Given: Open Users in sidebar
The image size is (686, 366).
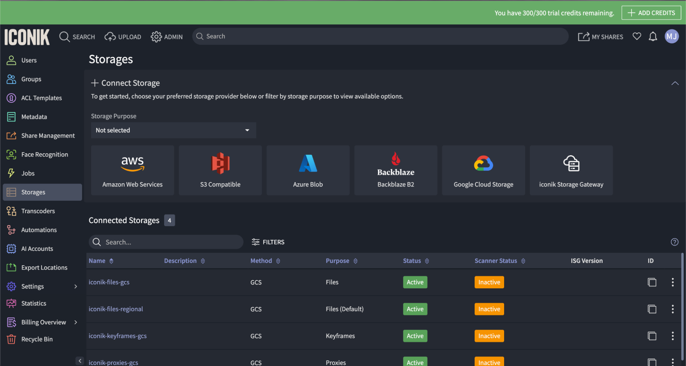Looking at the screenshot, I should [x=43, y=60].
